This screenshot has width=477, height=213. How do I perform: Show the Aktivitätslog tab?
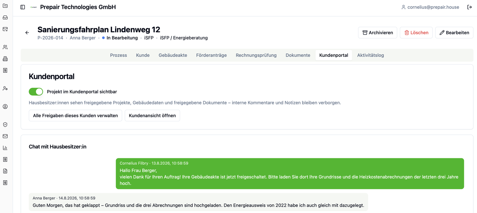coord(371,55)
